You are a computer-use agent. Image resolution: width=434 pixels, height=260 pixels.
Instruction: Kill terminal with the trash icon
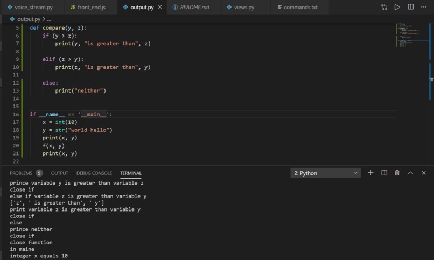(x=397, y=173)
